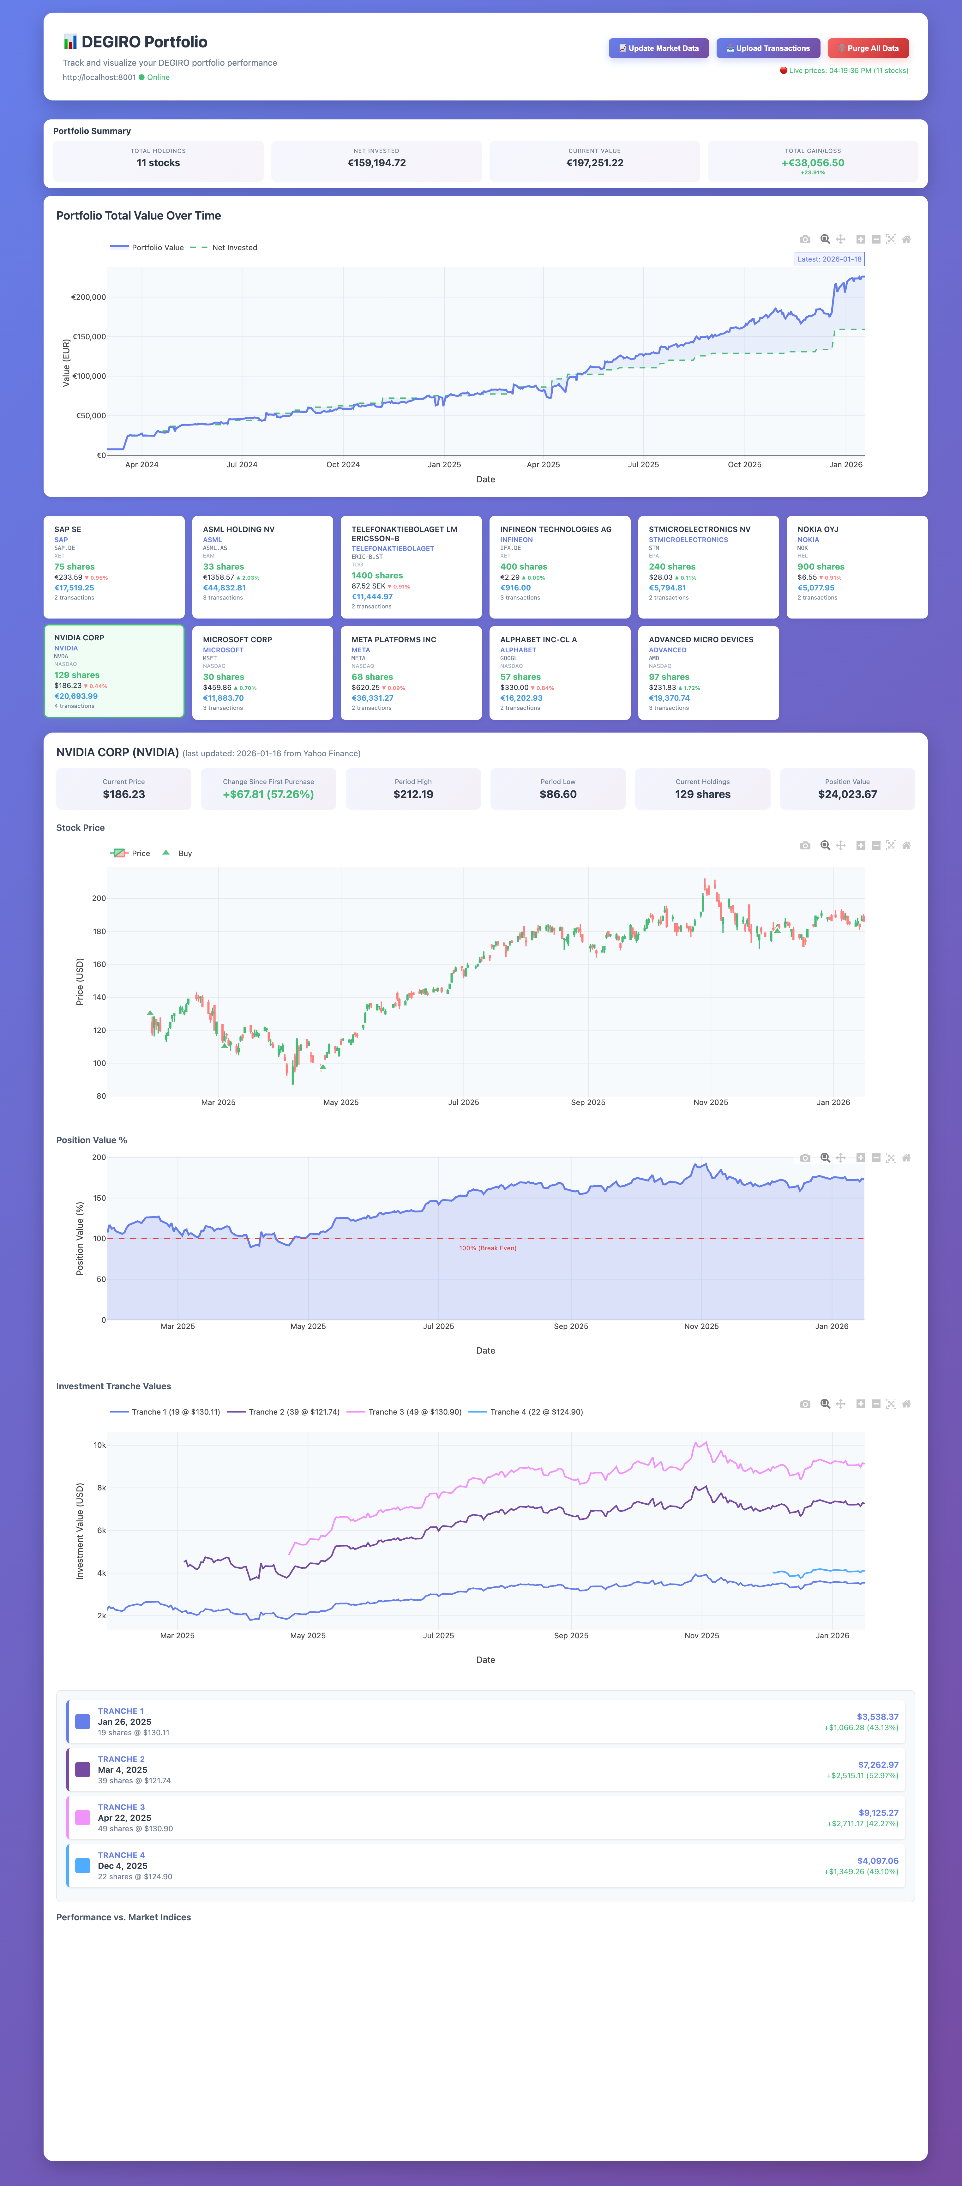This screenshot has width=962, height=2186.
Task: Reset axes on the portfolio value chart
Action: (906, 239)
